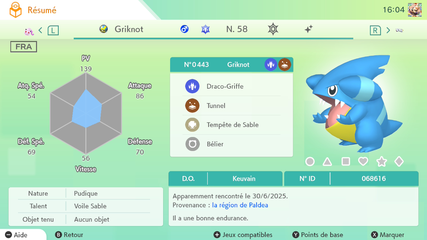
Task: Click the Pokémon HOME box icon beside Résumé
Action: coord(15,10)
